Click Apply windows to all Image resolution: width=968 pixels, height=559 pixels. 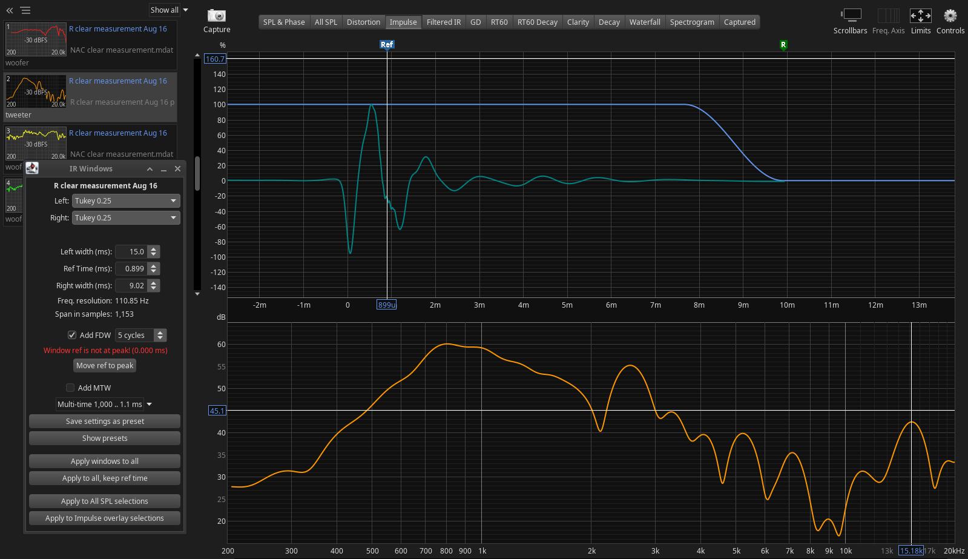coord(105,461)
